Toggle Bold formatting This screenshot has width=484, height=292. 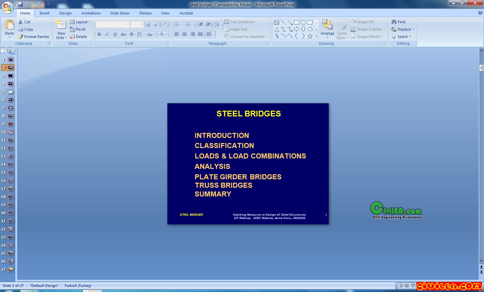99,34
